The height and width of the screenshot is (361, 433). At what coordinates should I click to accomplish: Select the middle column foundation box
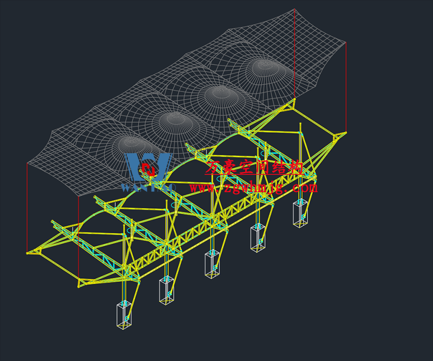(212, 264)
